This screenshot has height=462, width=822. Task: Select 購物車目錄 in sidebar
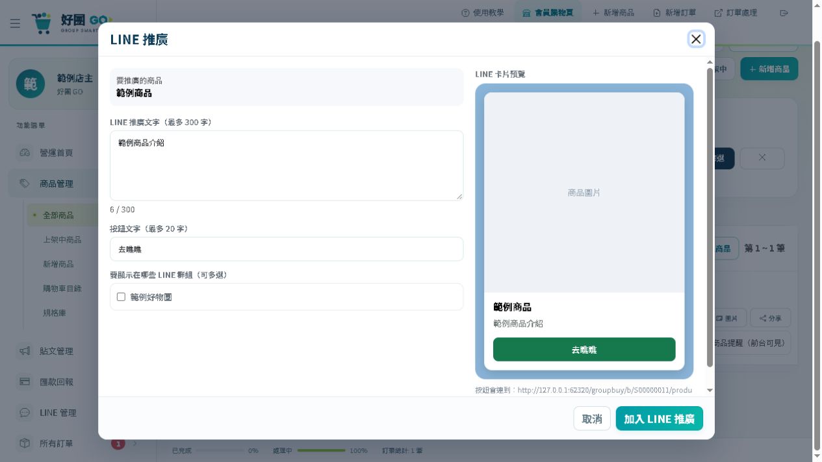tap(62, 288)
